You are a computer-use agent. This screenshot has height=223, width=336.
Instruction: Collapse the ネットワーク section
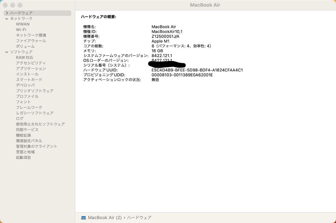pos(7,18)
